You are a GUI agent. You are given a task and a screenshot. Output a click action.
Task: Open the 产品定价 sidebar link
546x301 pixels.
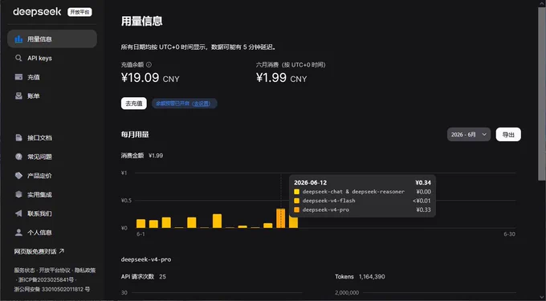click(52, 175)
